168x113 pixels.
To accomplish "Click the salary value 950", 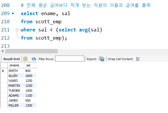I will pos(28,100).
